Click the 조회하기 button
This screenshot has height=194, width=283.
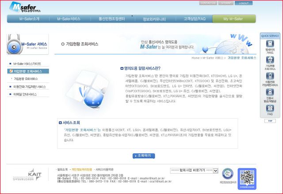pos(144,156)
